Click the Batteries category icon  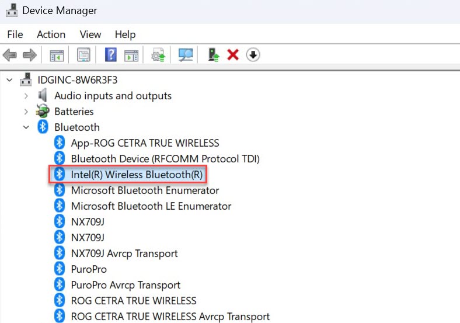pos(43,112)
